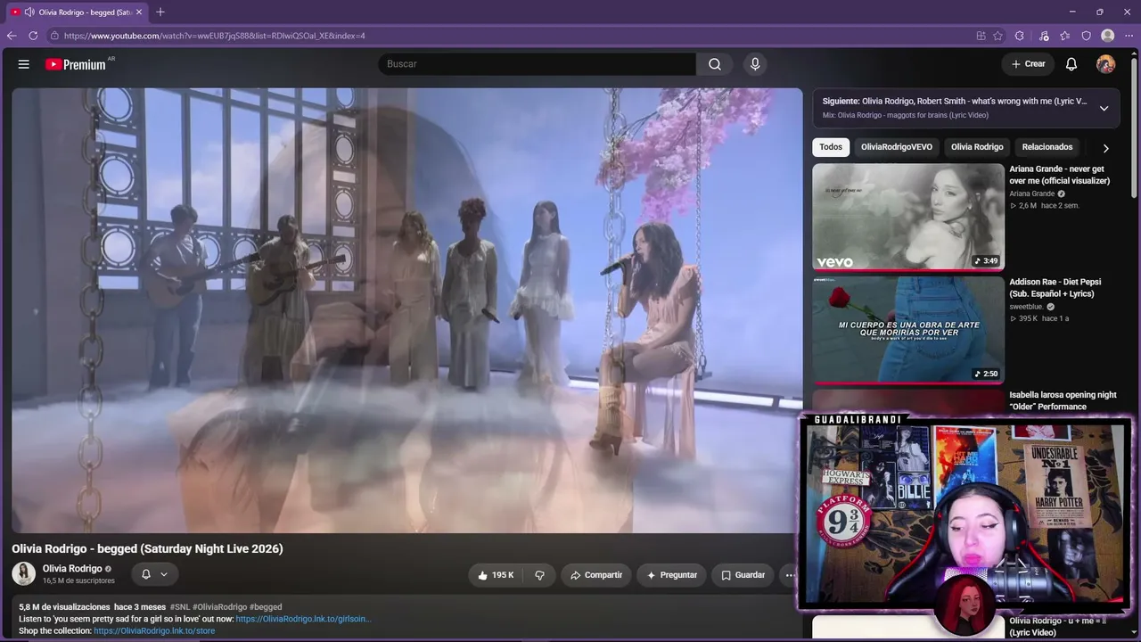Image resolution: width=1141 pixels, height=642 pixels.
Task: Open the Ariana Grande video title
Action: [1059, 175]
